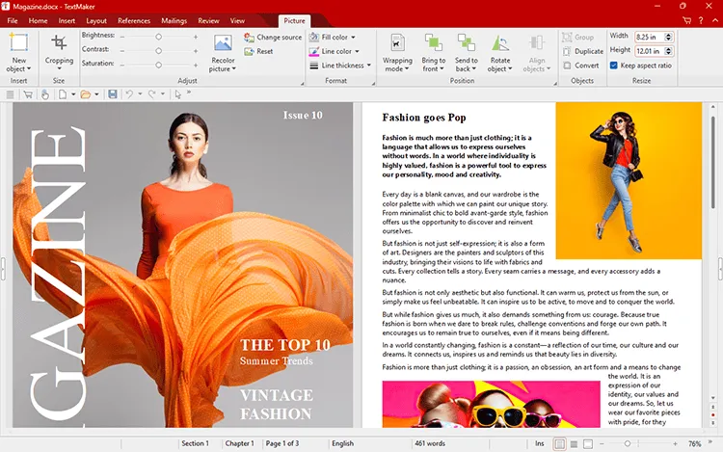Click the Wrapping mode icon
Image resolution: width=723 pixels, height=452 pixels.
pos(398,43)
